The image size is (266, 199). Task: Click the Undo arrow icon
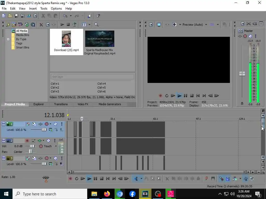coord(65,16)
